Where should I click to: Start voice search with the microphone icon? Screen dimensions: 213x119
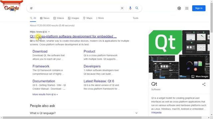tap(130, 8)
